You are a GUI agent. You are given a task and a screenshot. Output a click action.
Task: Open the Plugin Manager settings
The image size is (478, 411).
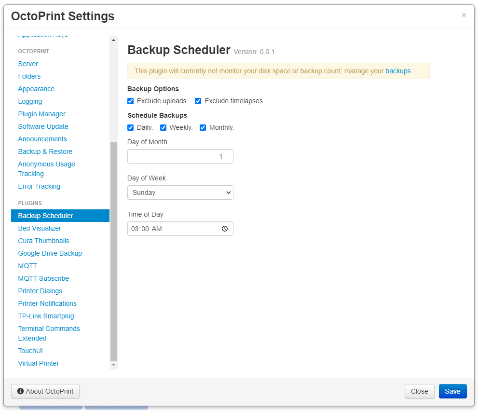pos(41,114)
